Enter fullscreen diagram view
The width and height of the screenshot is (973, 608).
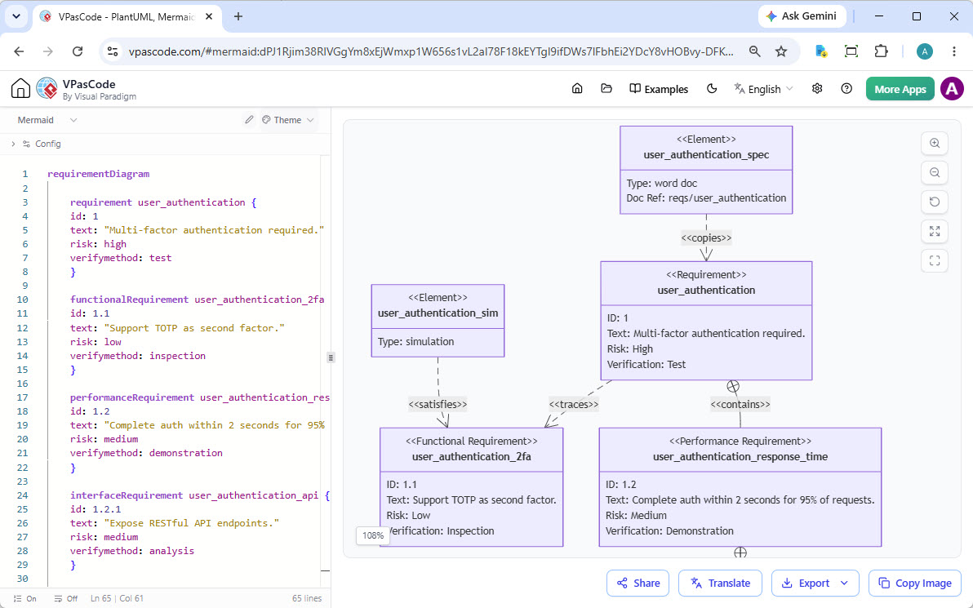[935, 260]
